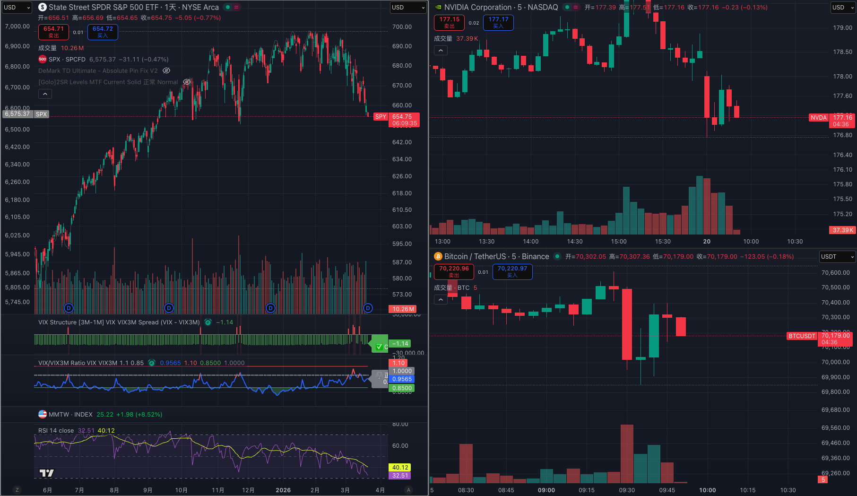This screenshot has width=857, height=496.
Task: Click the NVIDIA sell button at 177.15
Action: (449, 22)
